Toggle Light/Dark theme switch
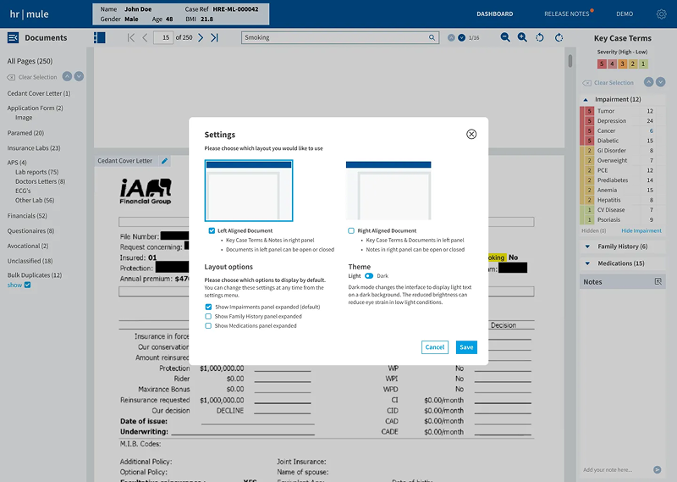Image resolution: width=677 pixels, height=482 pixels. coord(369,276)
